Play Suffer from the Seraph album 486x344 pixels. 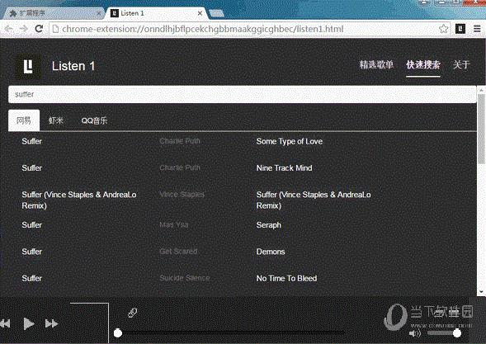pos(32,225)
